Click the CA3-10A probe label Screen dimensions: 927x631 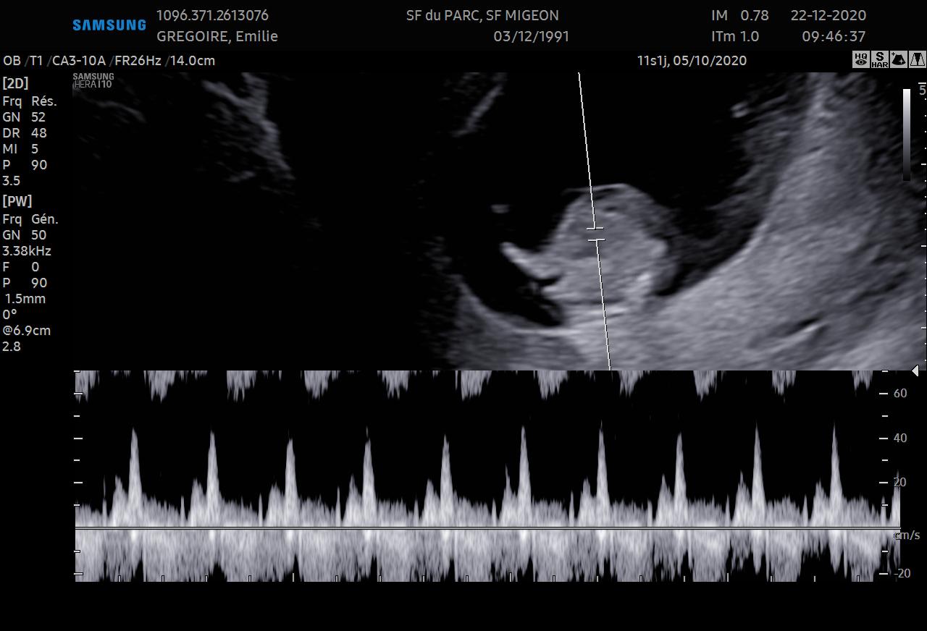[79, 61]
